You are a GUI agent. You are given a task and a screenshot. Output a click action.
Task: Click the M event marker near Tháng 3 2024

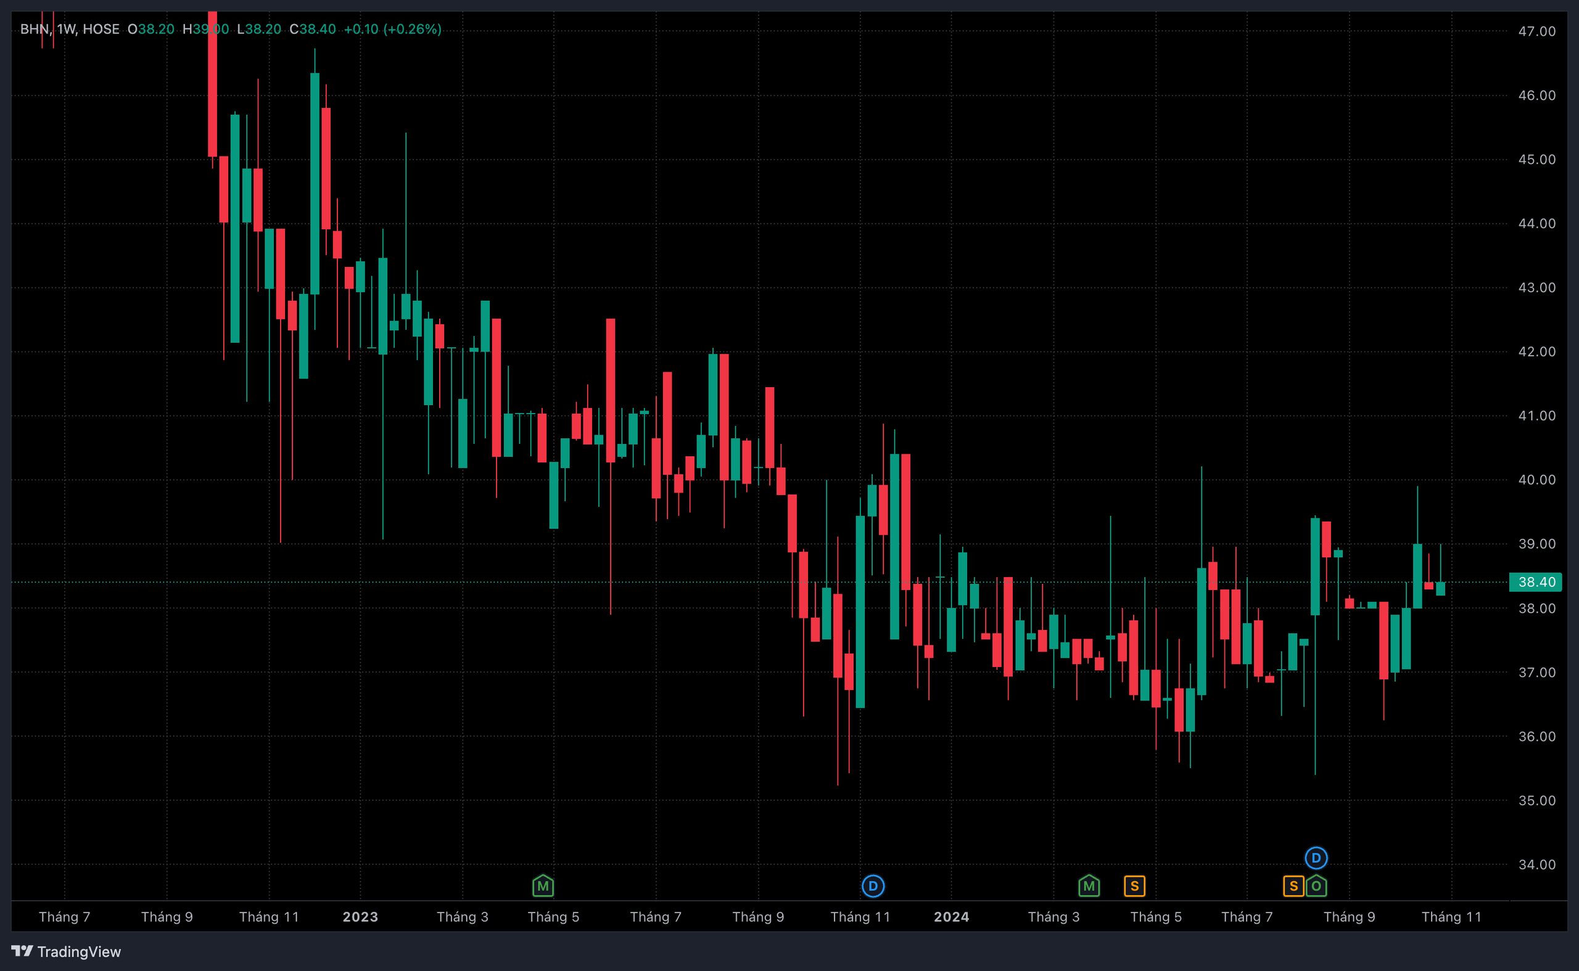[1089, 887]
